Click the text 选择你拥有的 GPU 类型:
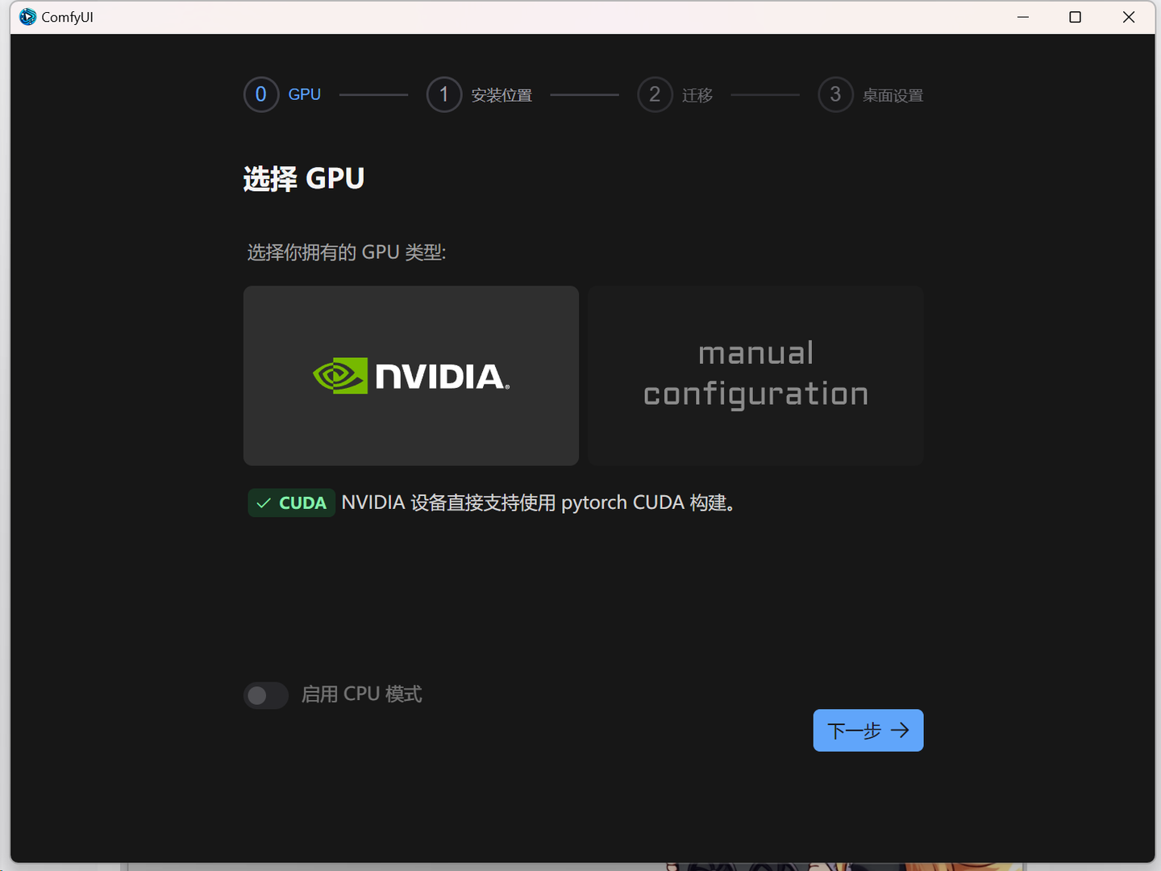Screen dimensions: 1161x871 (347, 252)
